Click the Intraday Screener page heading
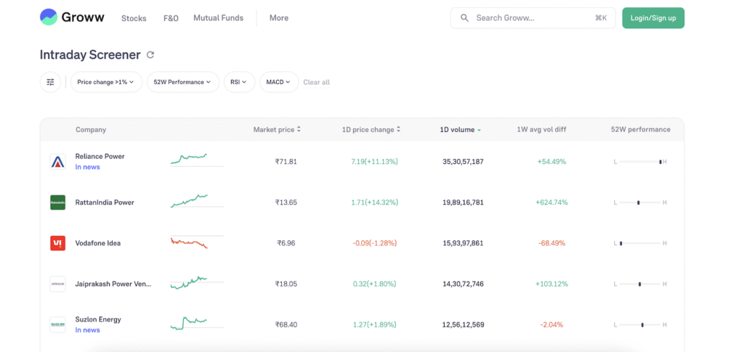Viewport: 744px width, 352px height. pos(90,55)
